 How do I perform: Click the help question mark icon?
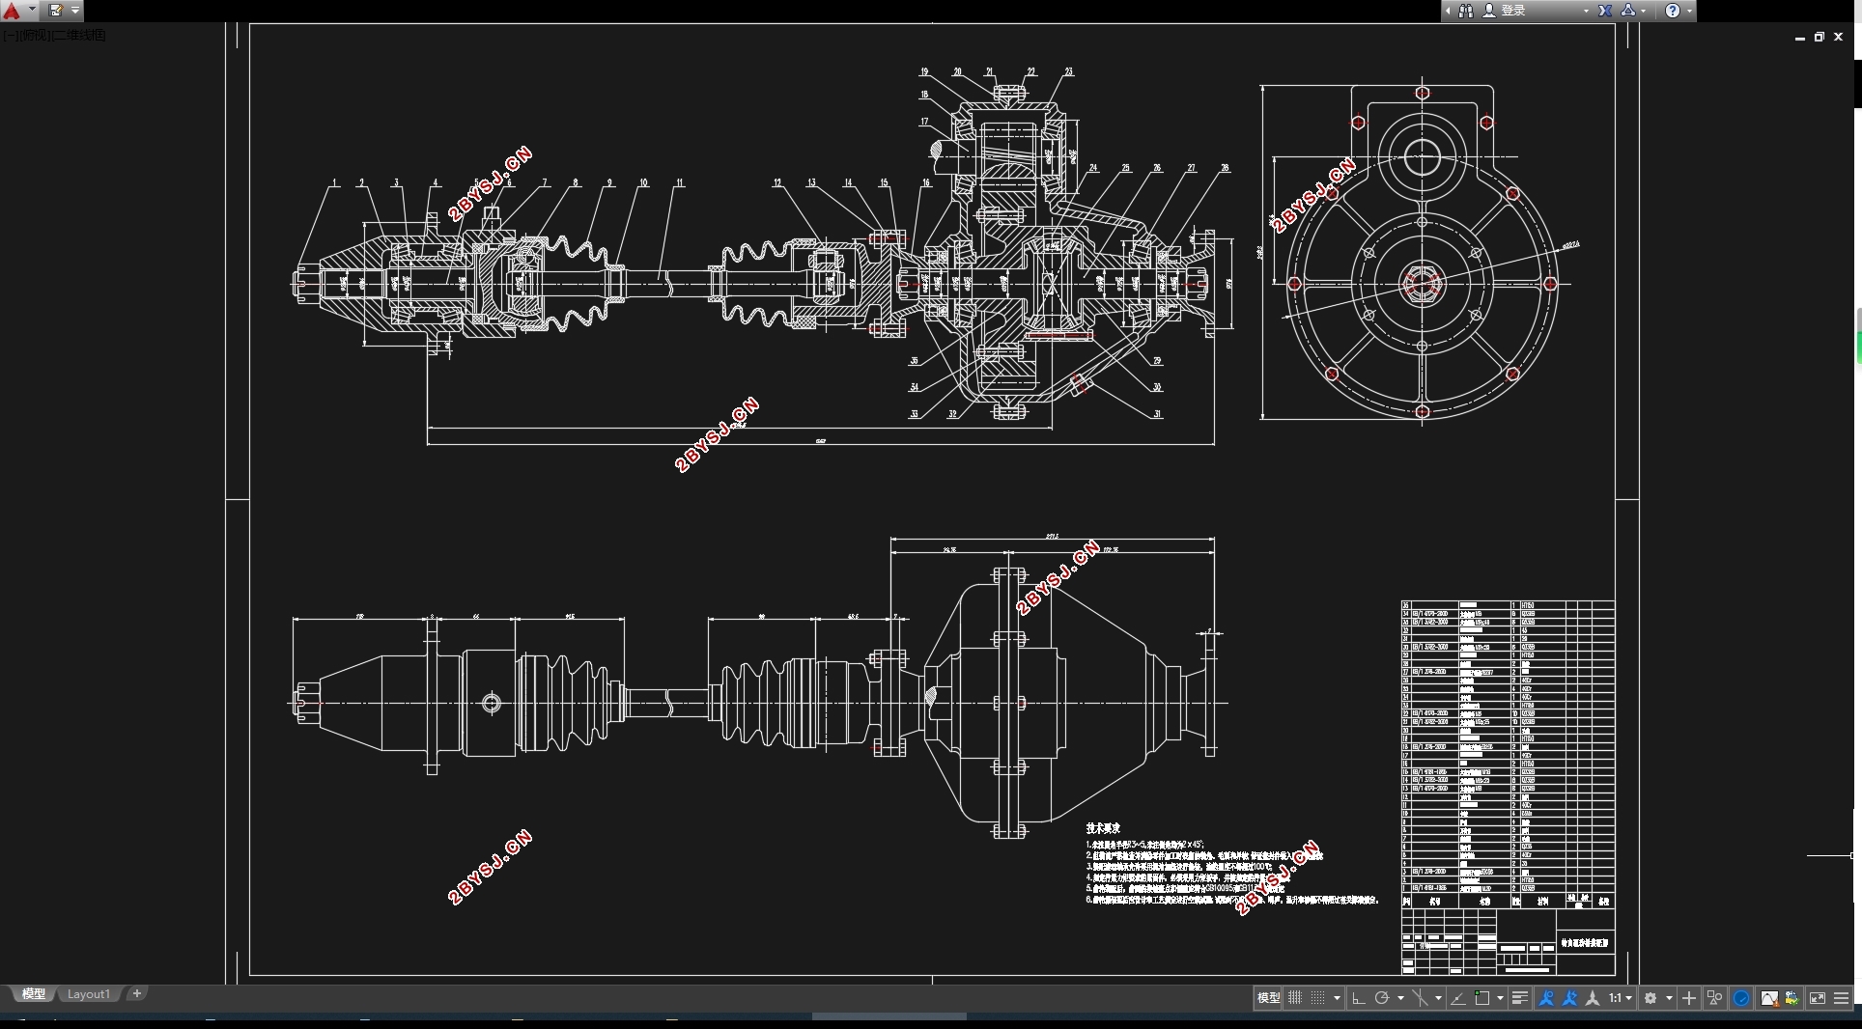point(1673,11)
